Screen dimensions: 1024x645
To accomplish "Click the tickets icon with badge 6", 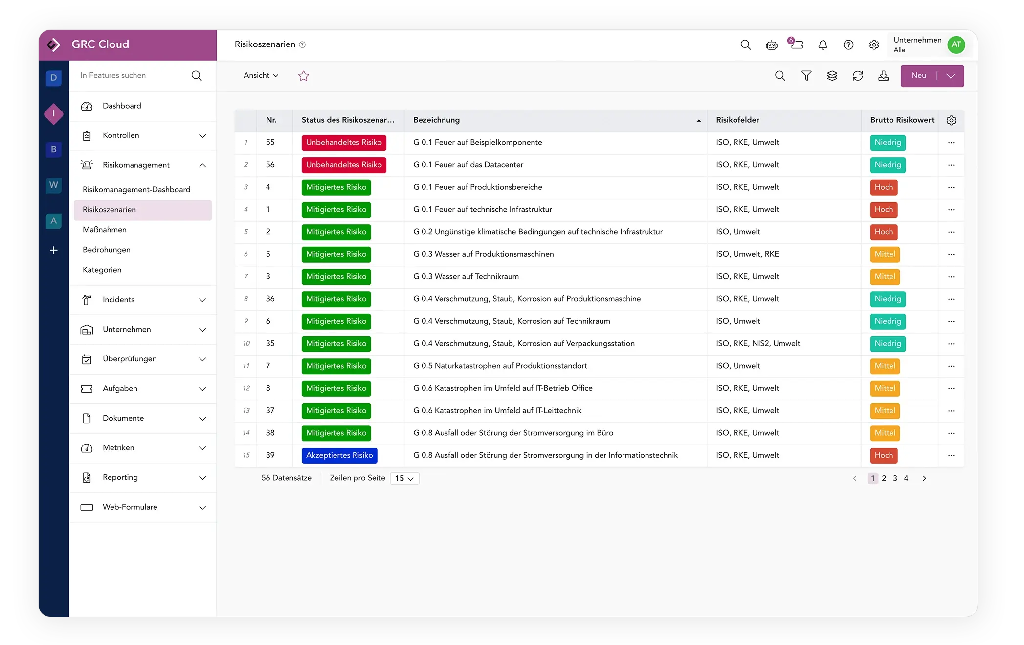I will click(797, 44).
